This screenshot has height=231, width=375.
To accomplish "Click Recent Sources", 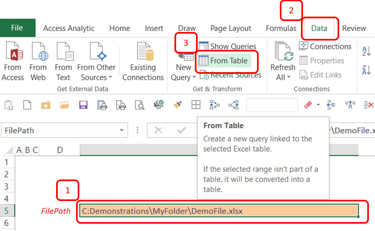I will click(231, 75).
